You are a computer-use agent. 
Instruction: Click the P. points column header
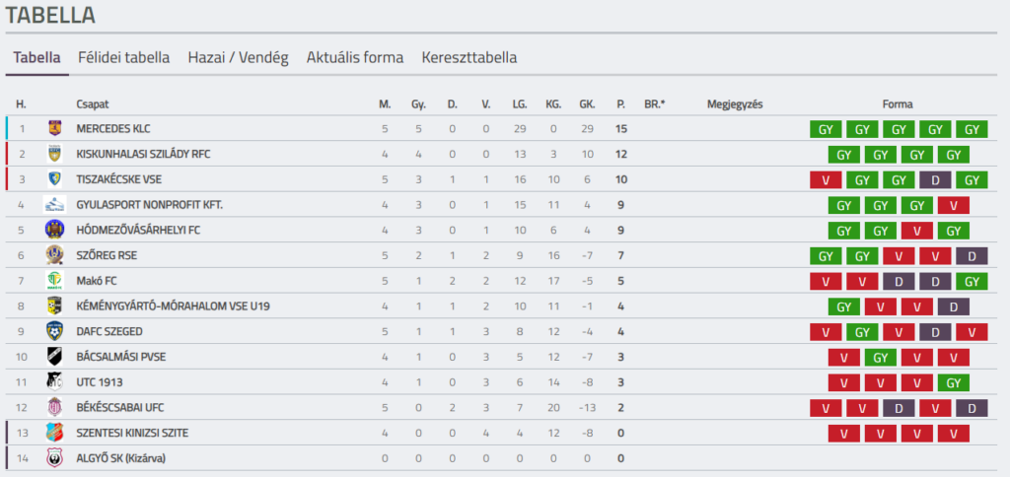(620, 104)
